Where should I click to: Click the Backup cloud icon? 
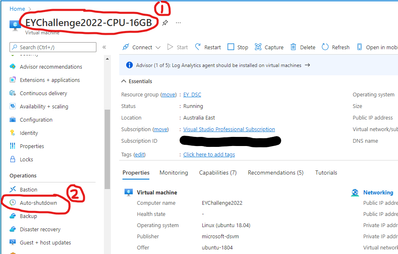13,216
